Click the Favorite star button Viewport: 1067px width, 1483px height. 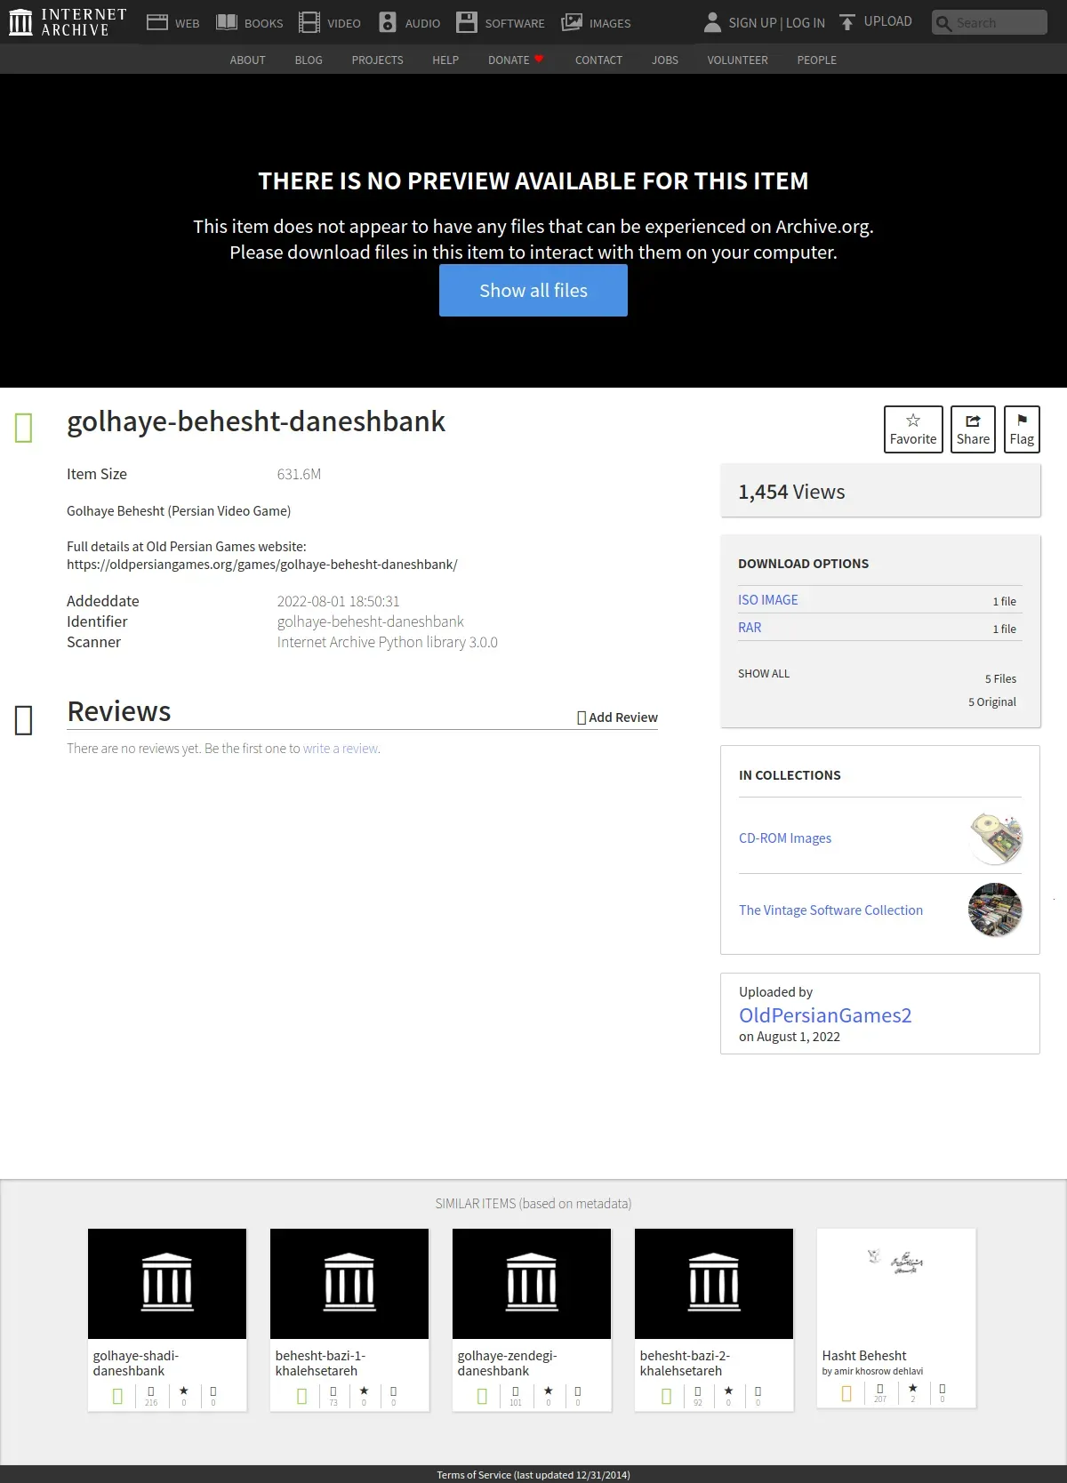(x=913, y=429)
